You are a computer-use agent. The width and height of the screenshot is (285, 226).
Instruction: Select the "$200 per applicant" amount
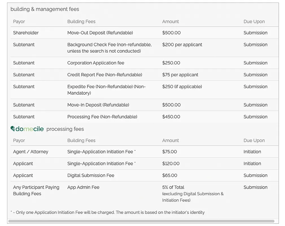pos(182,45)
